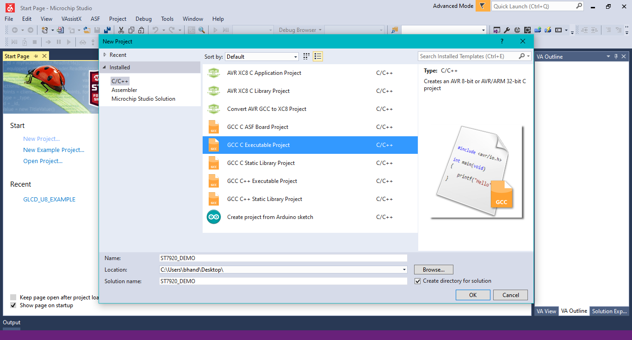Click the New Project toolbar icon
632x340 pixels.
click(x=45, y=30)
